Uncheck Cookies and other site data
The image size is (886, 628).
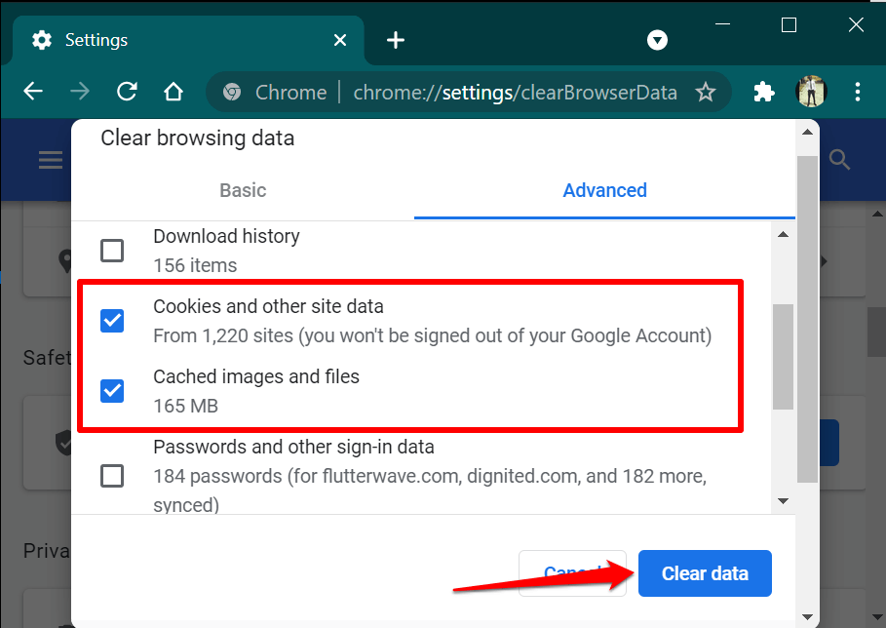[113, 321]
